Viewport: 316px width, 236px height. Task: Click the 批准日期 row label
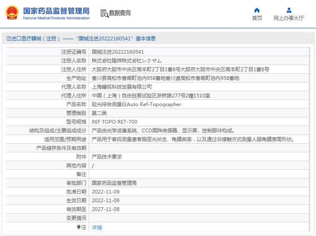[76, 191]
